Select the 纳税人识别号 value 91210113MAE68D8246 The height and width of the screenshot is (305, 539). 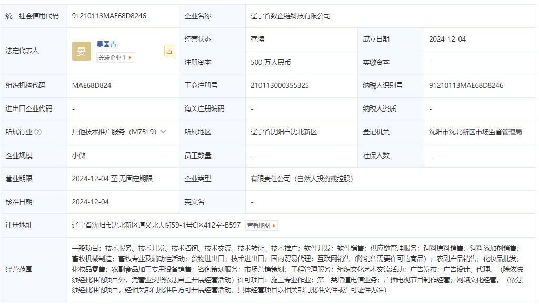click(x=466, y=86)
